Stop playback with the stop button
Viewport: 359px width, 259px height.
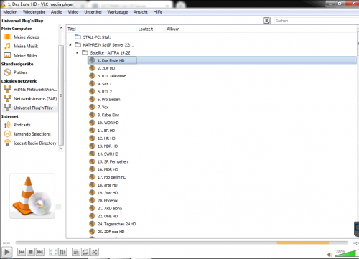click(31, 252)
